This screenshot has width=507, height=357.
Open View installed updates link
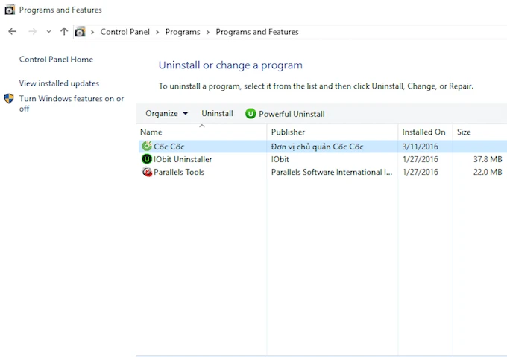[x=59, y=83]
